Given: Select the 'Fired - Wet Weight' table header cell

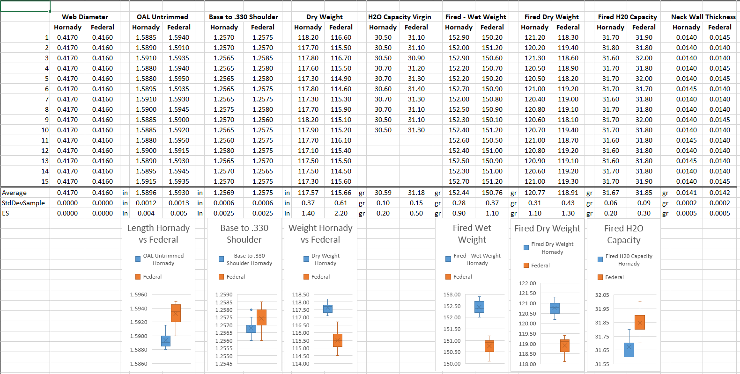Looking at the screenshot, I should [475, 17].
